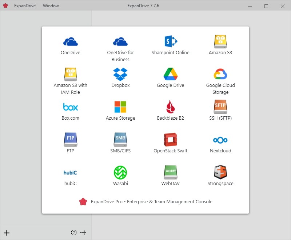Open the Window menu

point(51,6)
